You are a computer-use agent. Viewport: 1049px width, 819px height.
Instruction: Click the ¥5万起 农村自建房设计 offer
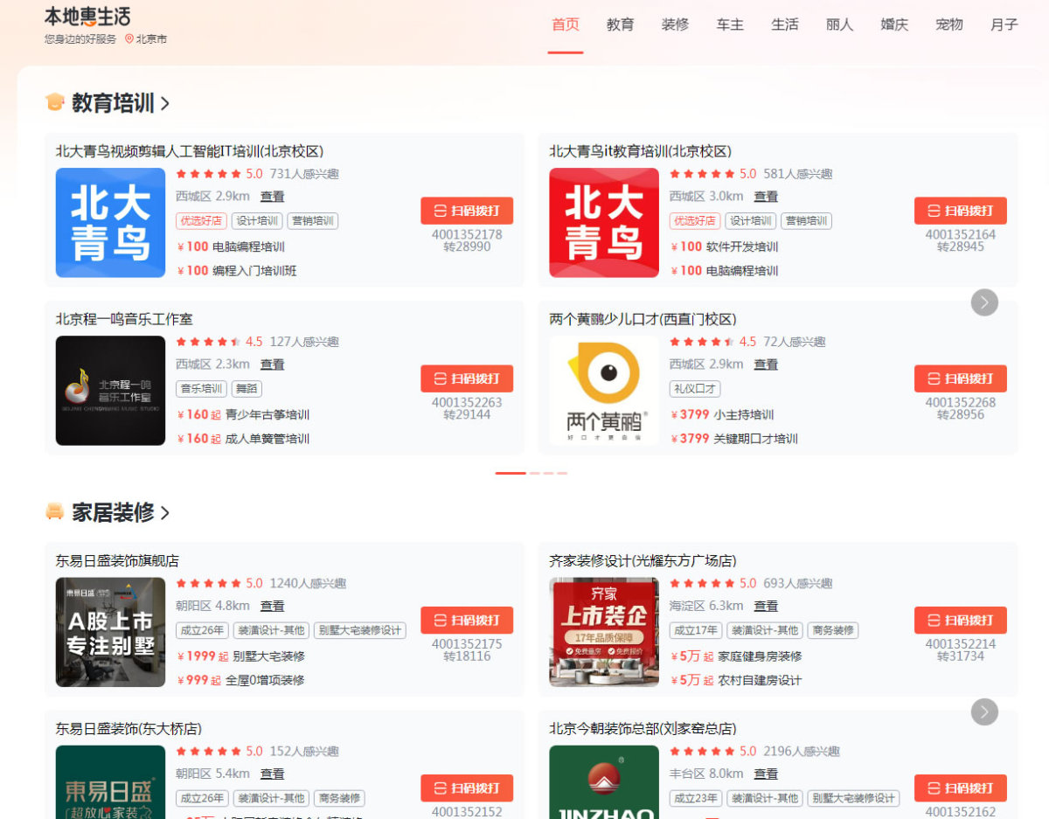[736, 680]
